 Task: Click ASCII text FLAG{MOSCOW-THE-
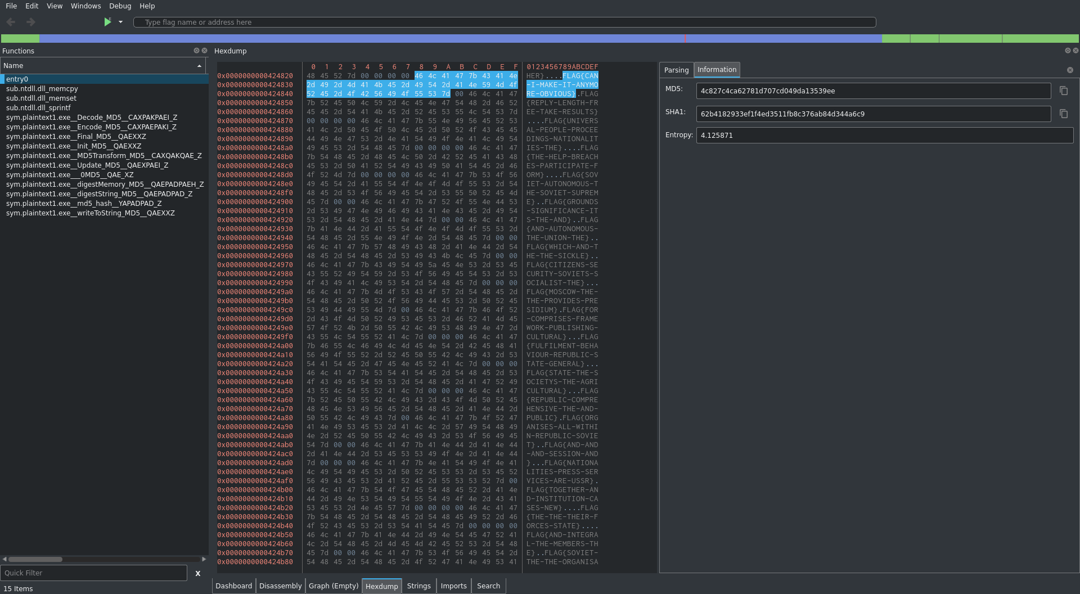click(562, 292)
